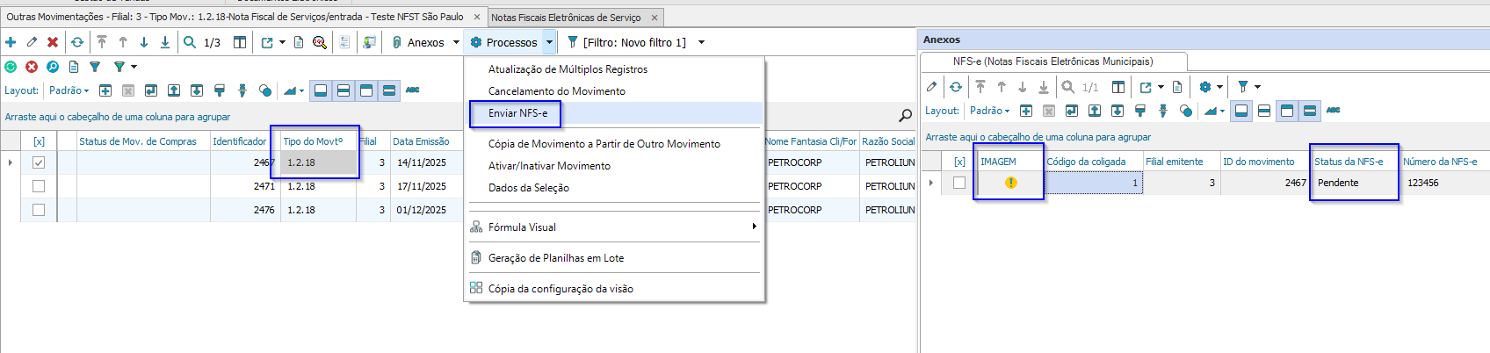Image resolution: width=1490 pixels, height=353 pixels.
Task: Click the yellow warning icon in IMAGEM column
Action: click(x=1010, y=183)
